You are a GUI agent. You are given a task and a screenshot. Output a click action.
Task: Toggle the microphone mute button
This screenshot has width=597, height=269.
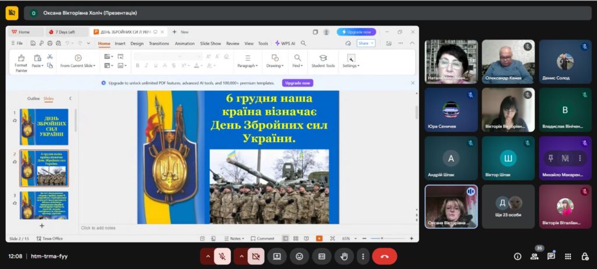point(222,256)
